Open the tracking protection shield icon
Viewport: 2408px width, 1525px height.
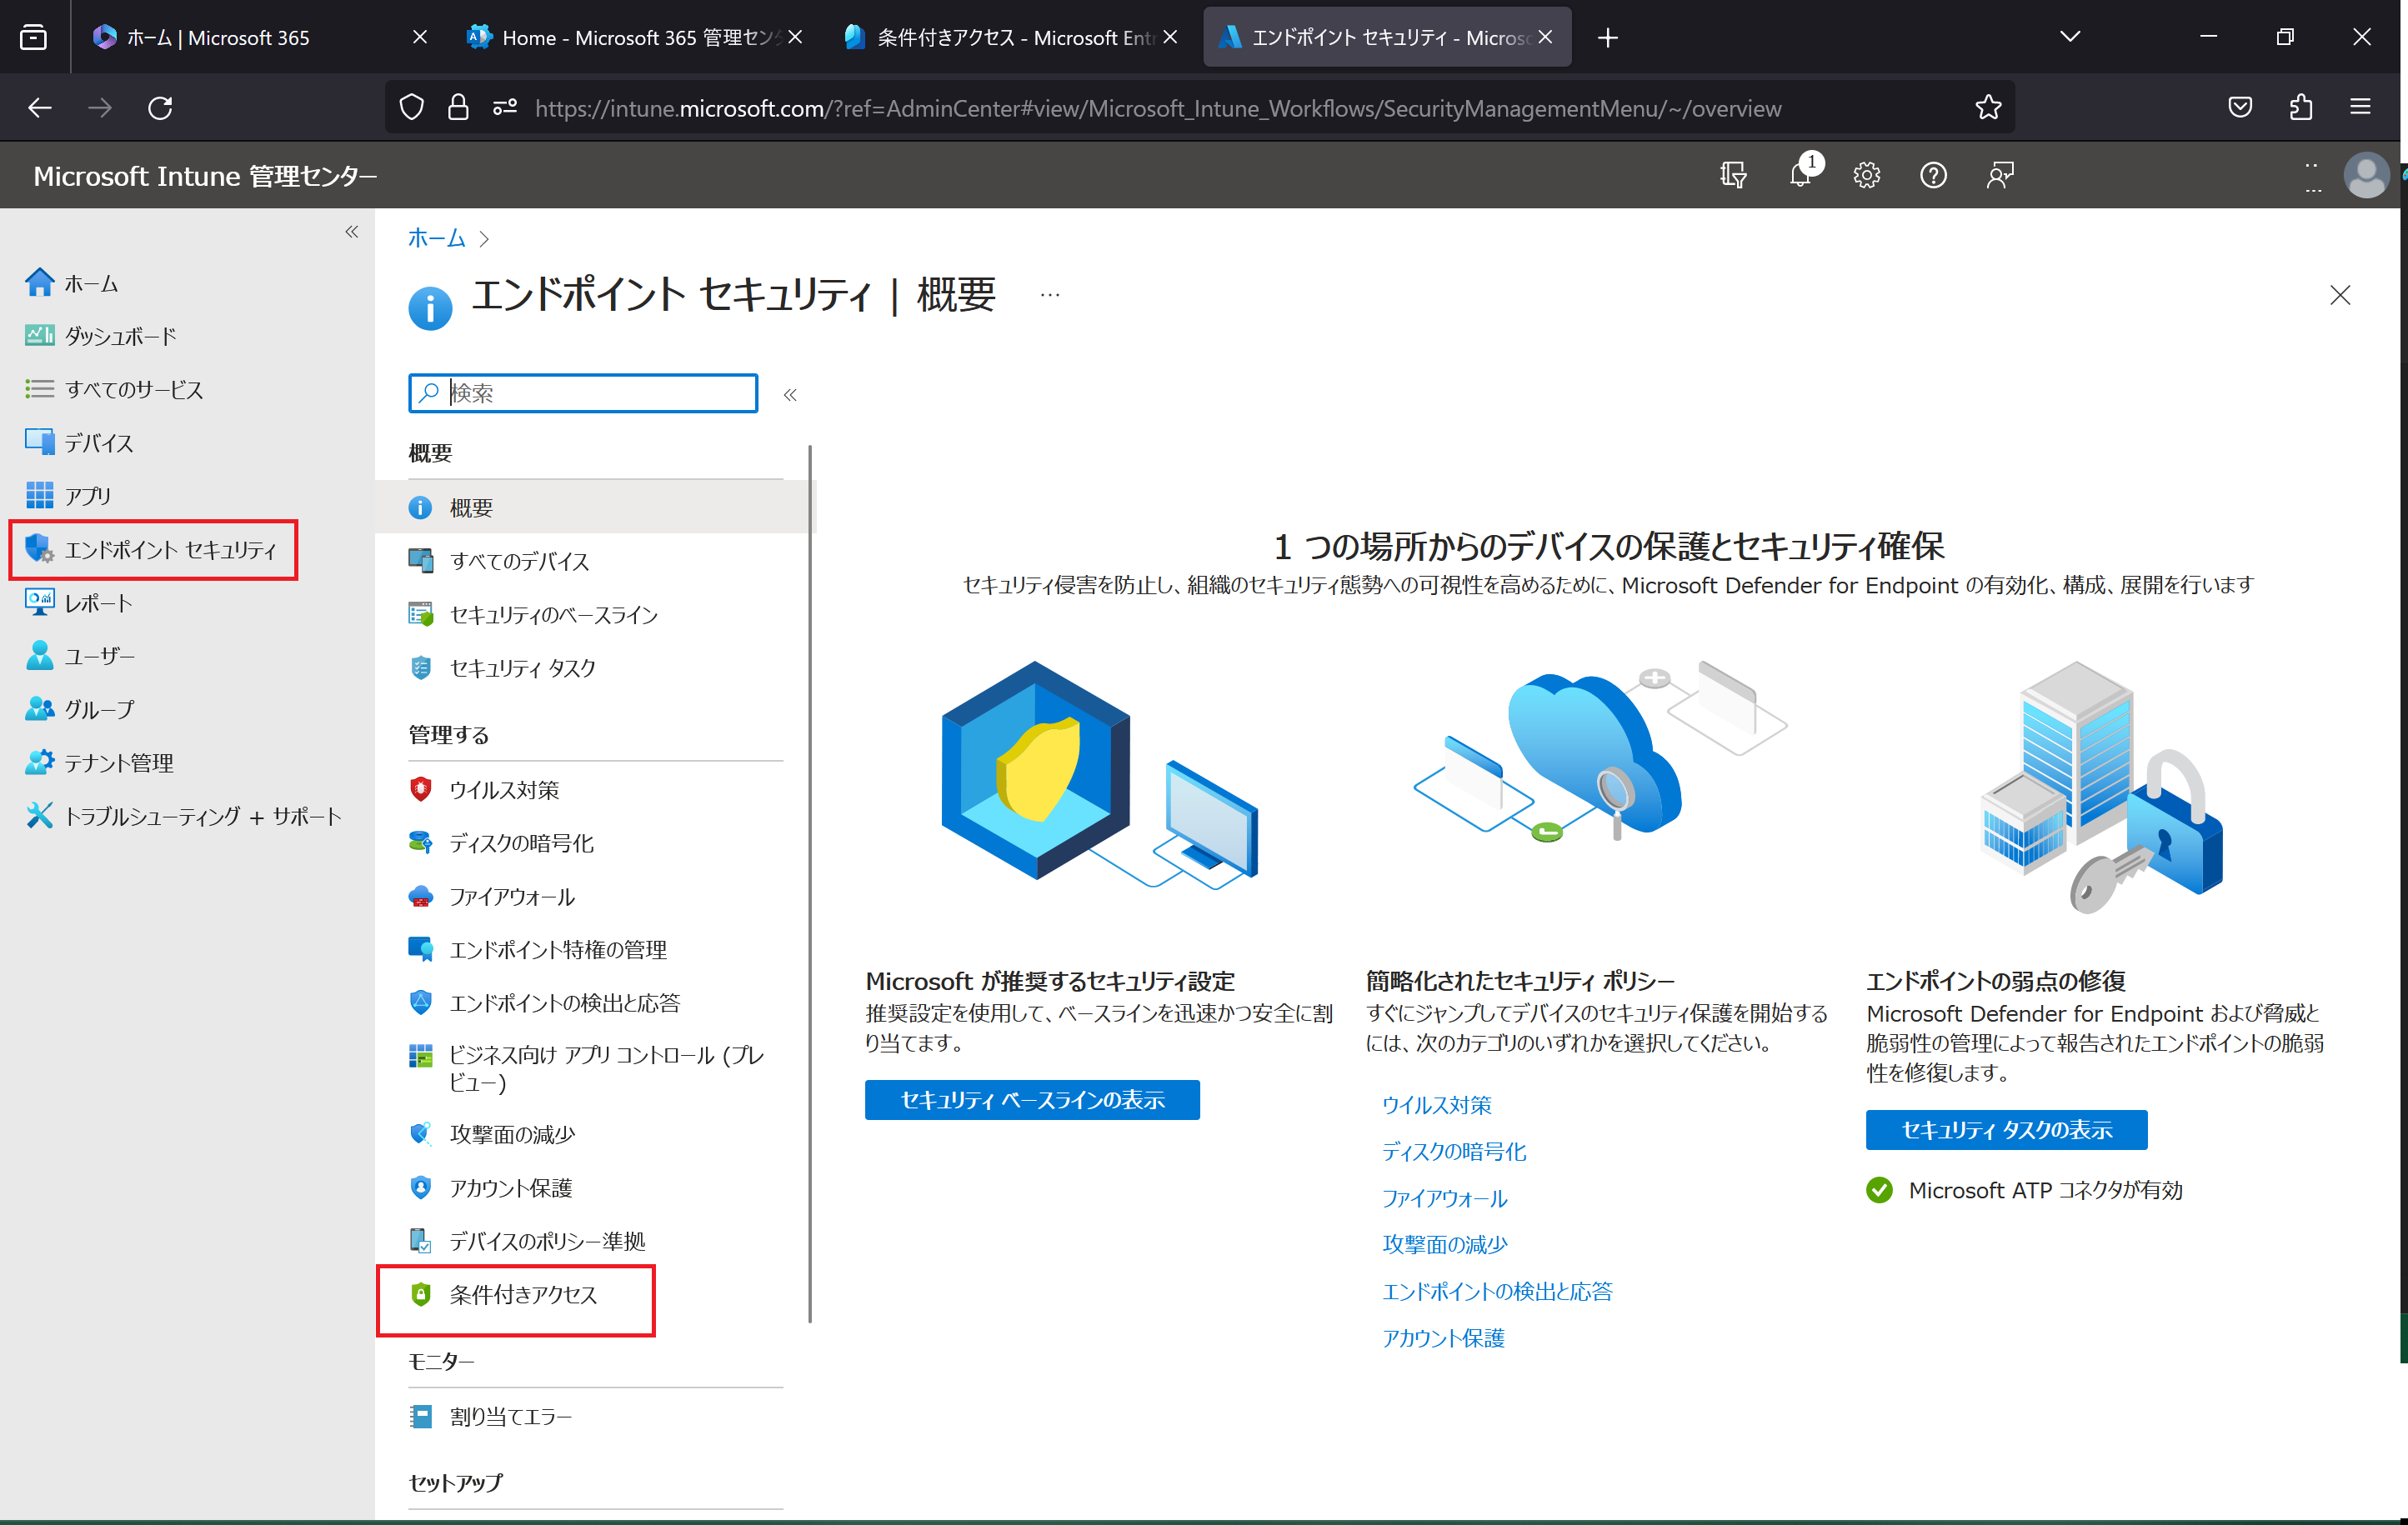411,107
